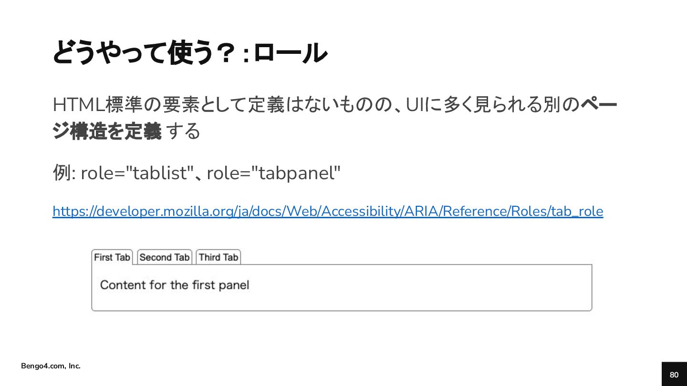Click the bold text "ジ構造を定義"
Image resolution: width=687 pixels, height=386 pixels.
click(107, 131)
